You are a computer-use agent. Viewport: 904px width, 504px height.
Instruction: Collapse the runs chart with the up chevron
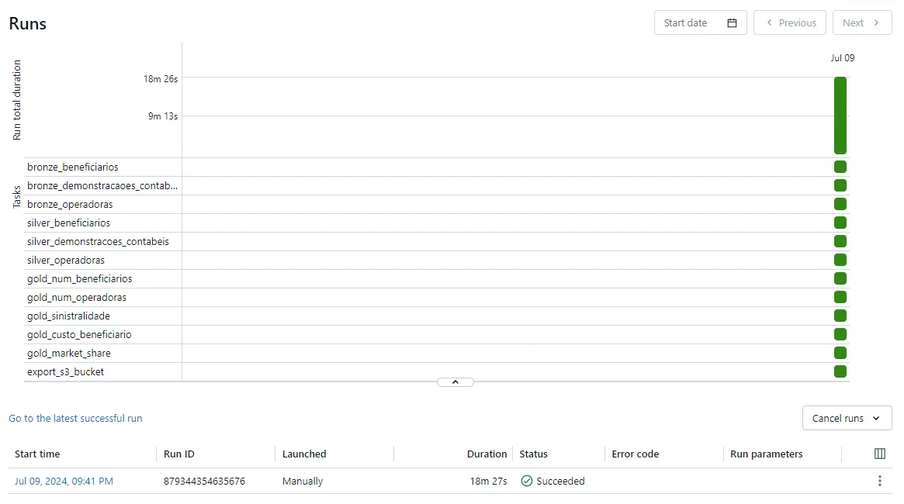455,382
